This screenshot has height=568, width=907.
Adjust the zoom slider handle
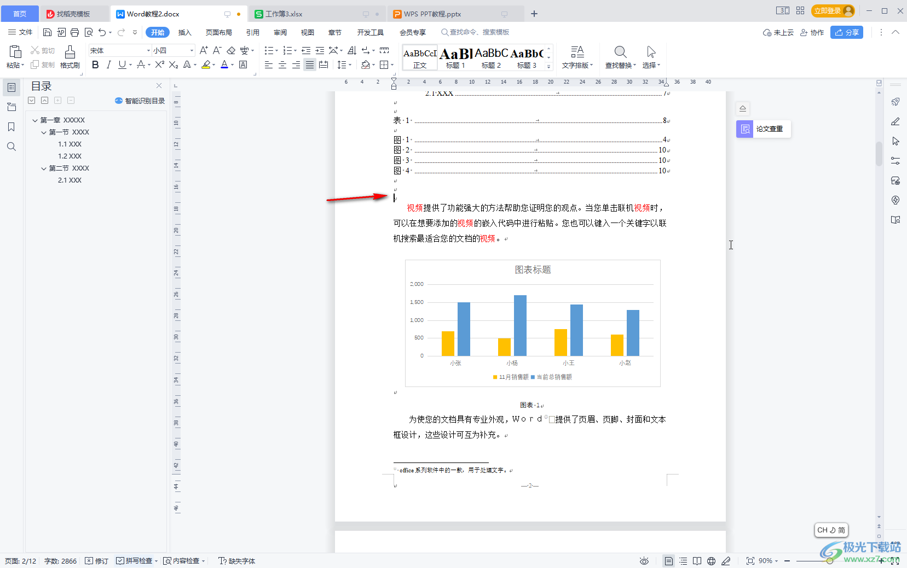click(830, 561)
